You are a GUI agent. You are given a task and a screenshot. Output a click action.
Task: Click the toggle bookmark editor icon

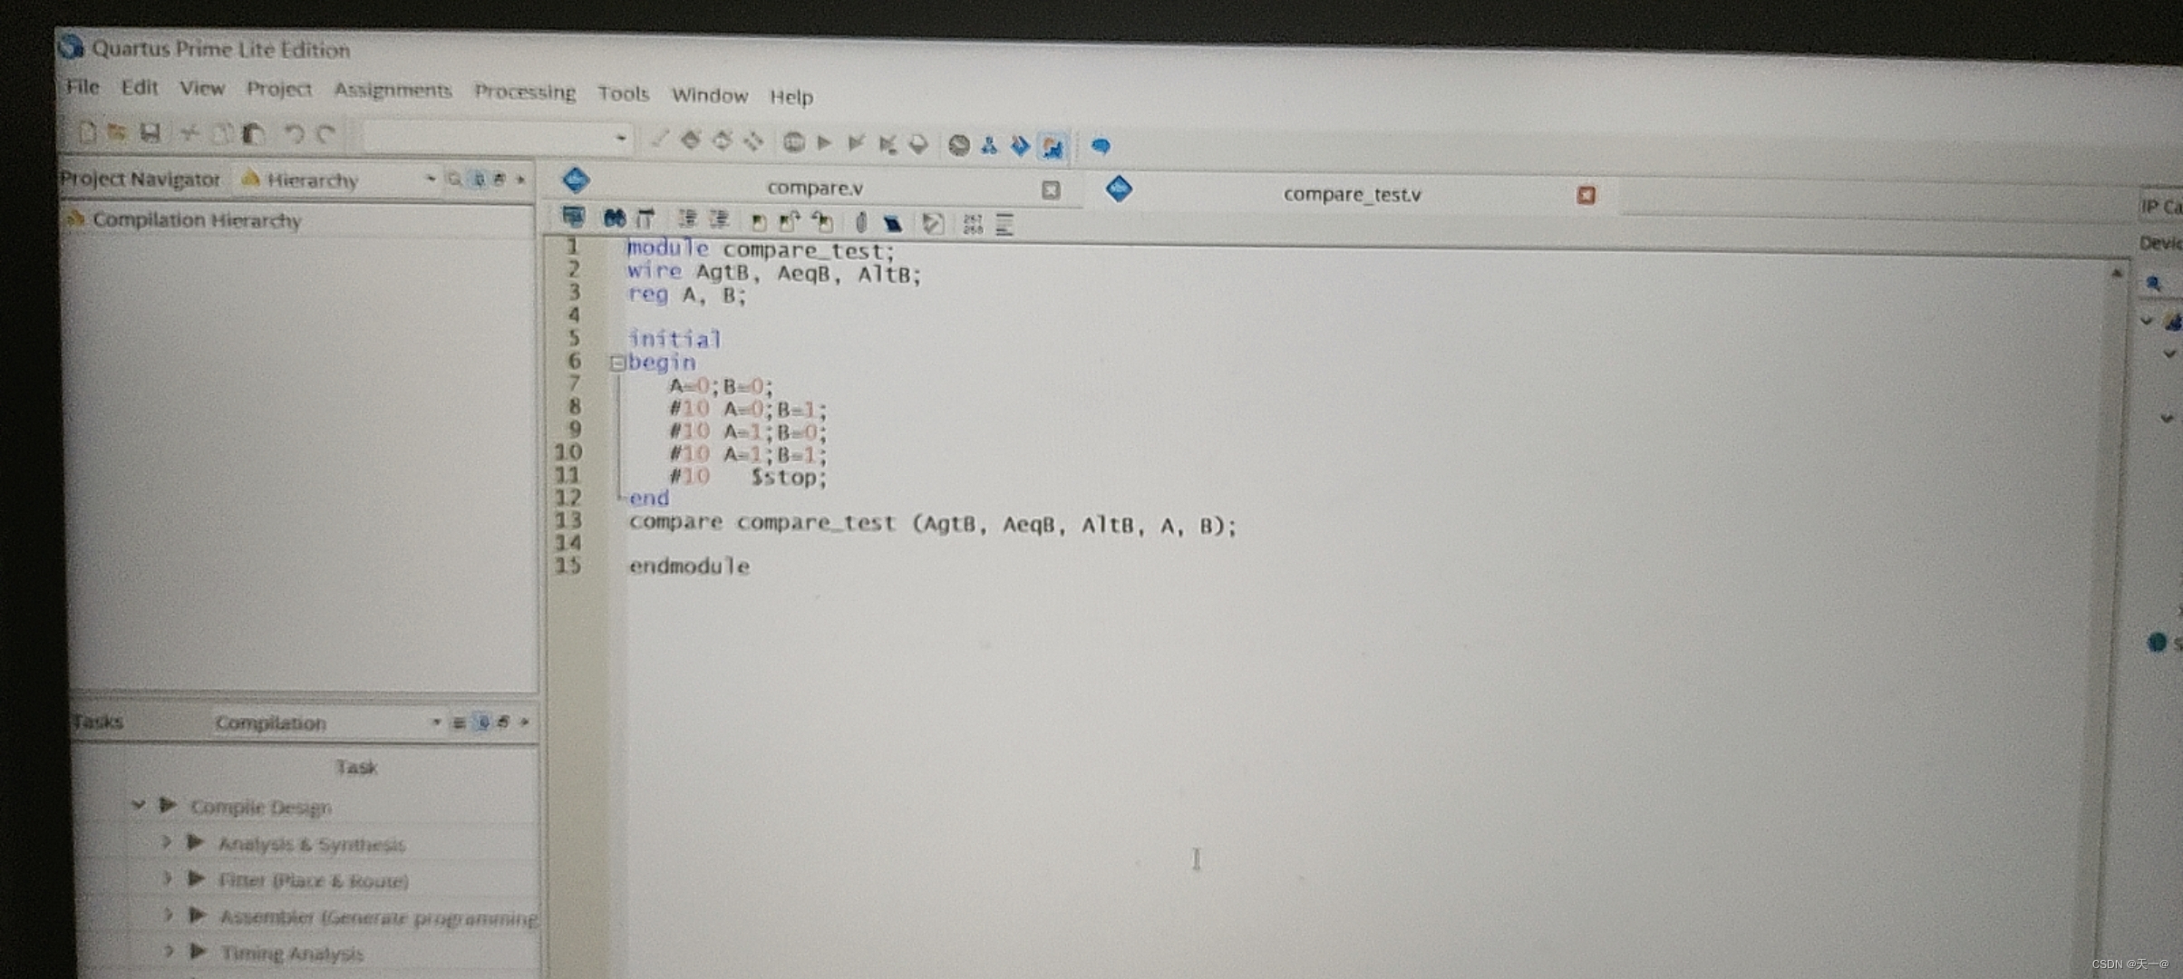pyautogui.click(x=758, y=221)
